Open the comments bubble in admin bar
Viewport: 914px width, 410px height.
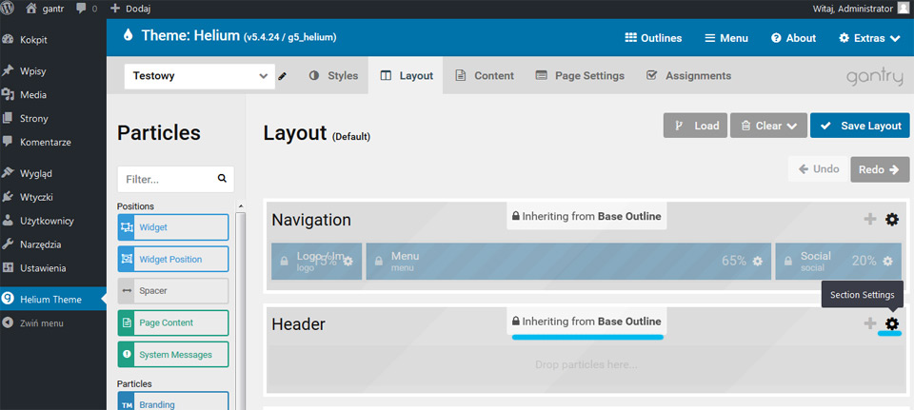click(x=87, y=9)
